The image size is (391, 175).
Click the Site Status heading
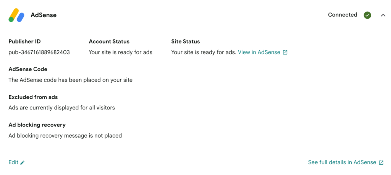pos(186,41)
